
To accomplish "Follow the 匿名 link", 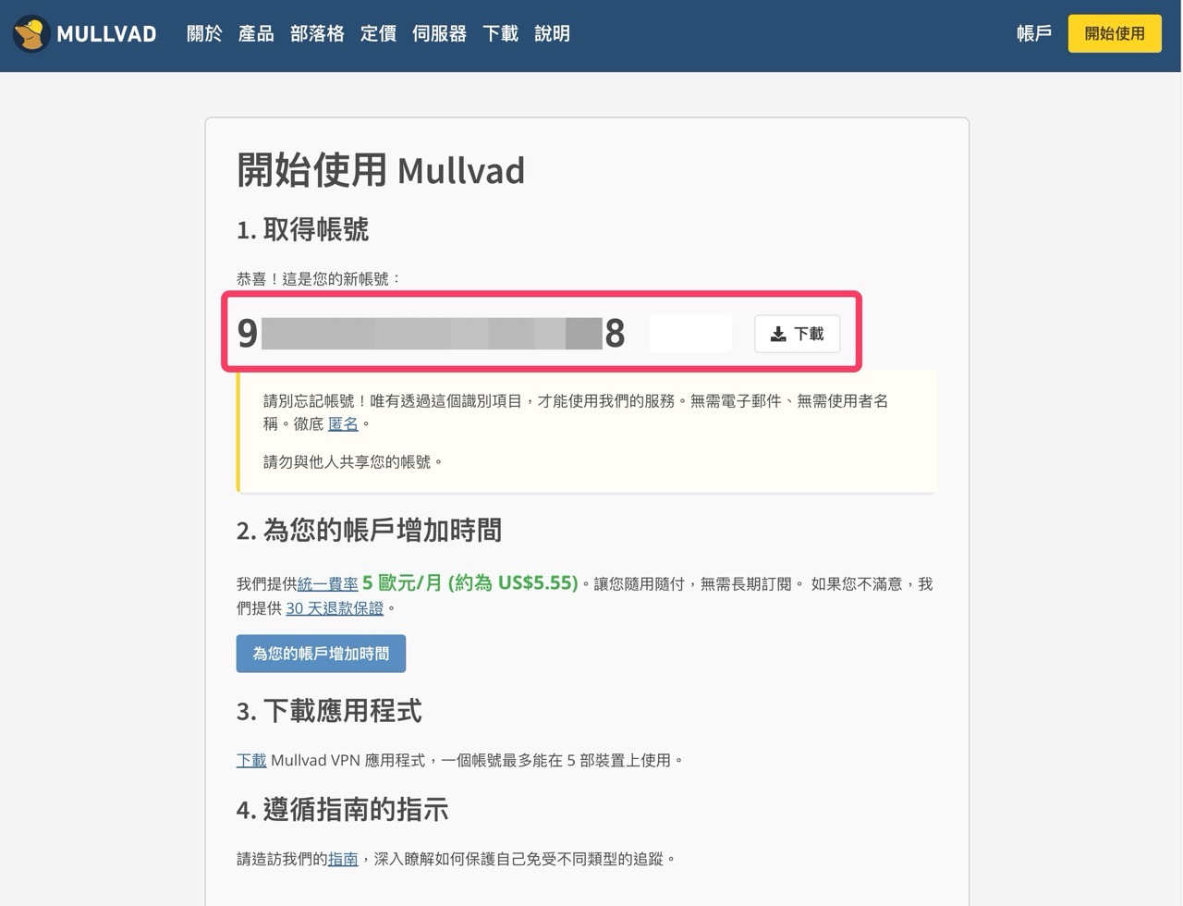I will [x=343, y=424].
